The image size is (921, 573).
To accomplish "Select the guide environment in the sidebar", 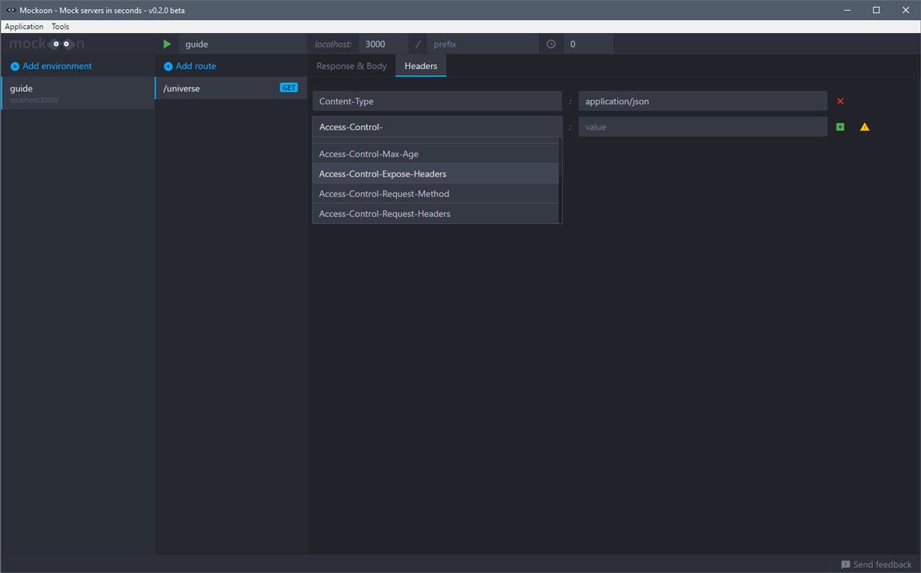I will click(77, 93).
